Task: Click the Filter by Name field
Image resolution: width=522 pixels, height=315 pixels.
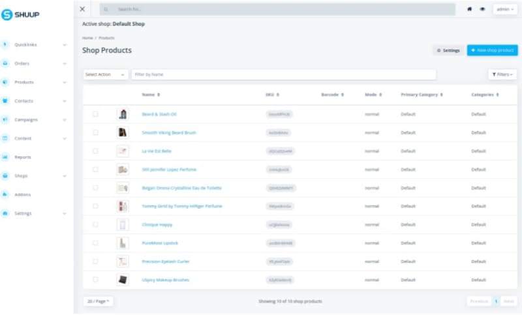Action: 283,74
